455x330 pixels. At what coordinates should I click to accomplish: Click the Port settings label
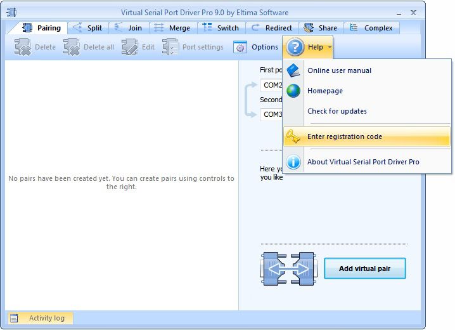[x=203, y=47]
